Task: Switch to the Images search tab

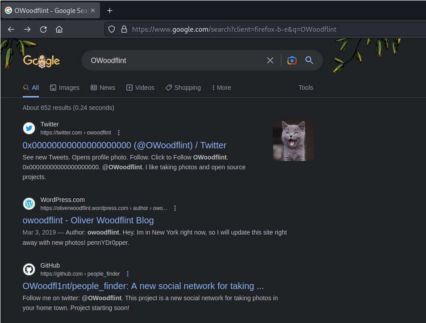Action: 64,88
